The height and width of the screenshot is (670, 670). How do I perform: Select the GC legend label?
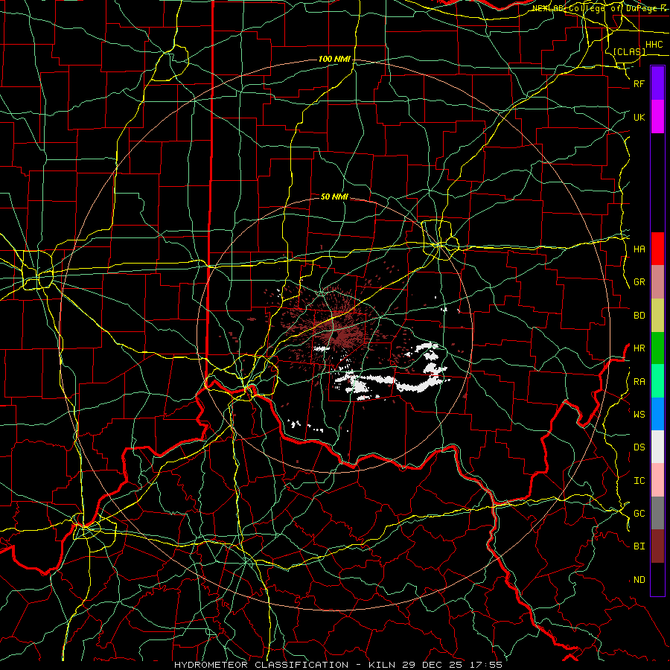[639, 514]
